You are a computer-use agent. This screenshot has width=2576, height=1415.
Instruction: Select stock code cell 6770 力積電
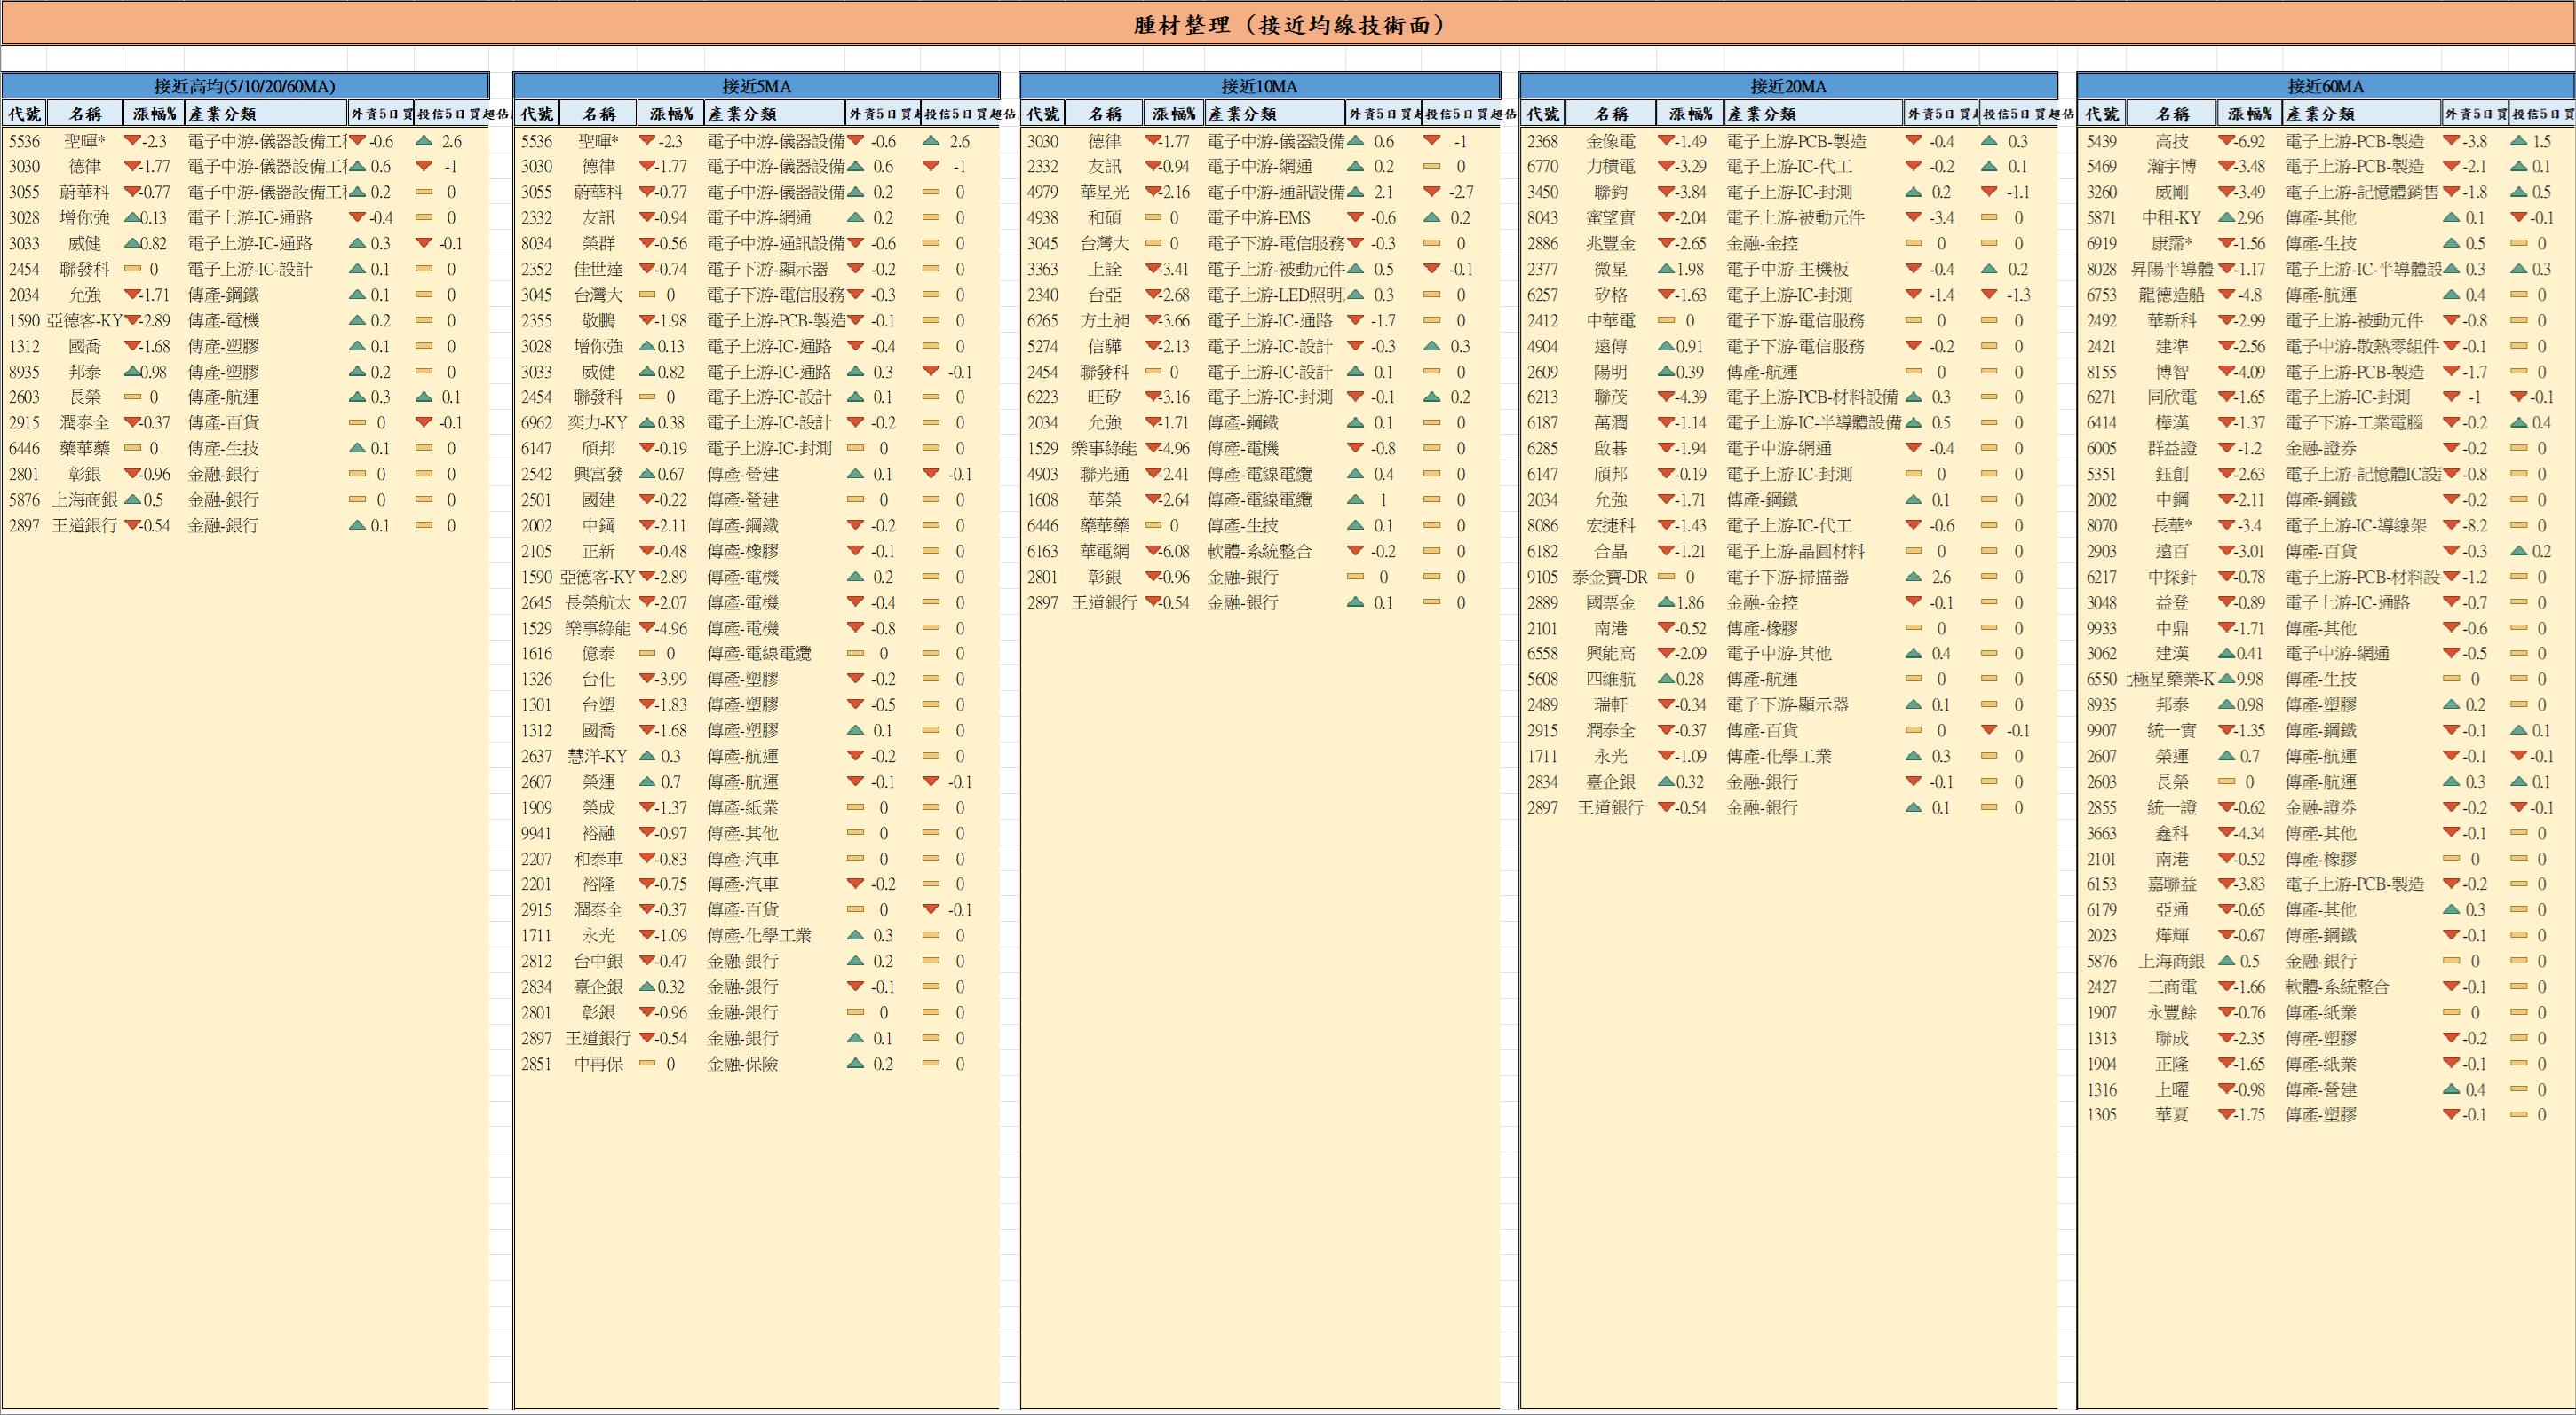pyautogui.click(x=1542, y=167)
